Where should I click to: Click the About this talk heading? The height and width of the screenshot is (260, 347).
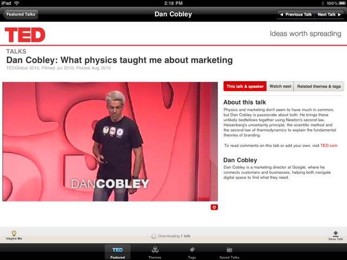point(245,102)
